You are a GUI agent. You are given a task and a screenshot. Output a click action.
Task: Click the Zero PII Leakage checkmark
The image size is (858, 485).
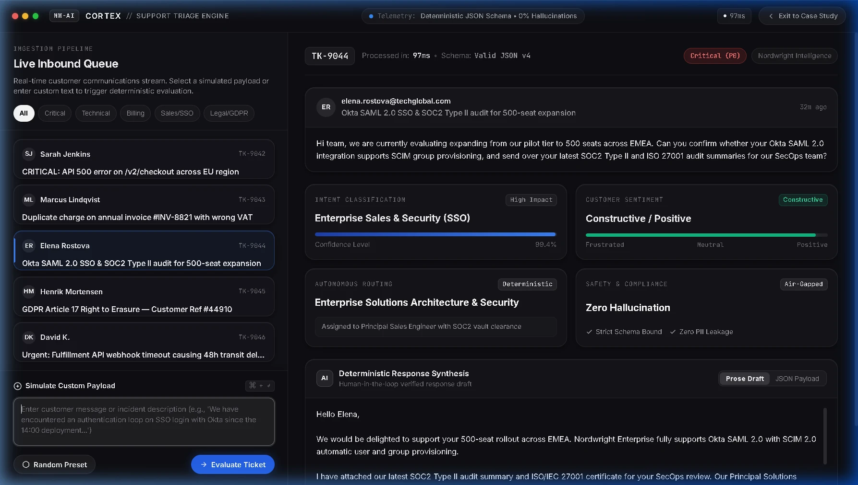(x=673, y=332)
